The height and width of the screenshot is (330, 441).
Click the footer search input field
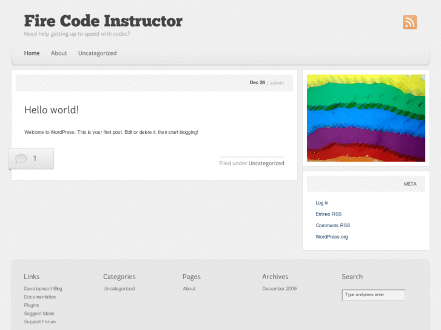click(x=373, y=295)
